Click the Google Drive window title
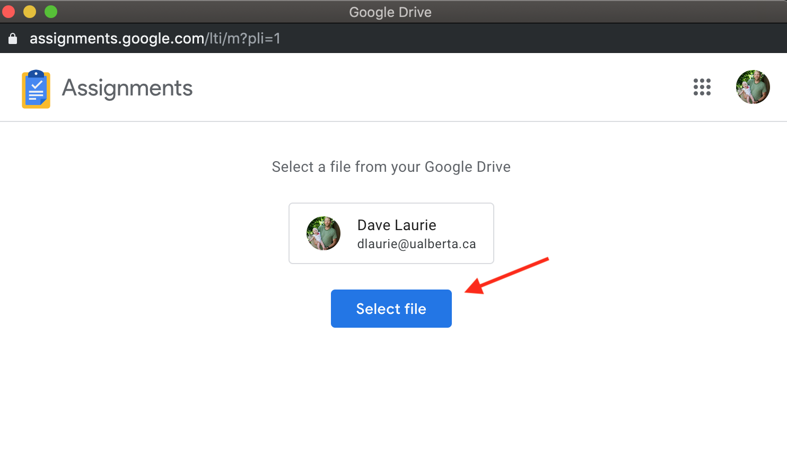The width and height of the screenshot is (787, 473). [390, 12]
